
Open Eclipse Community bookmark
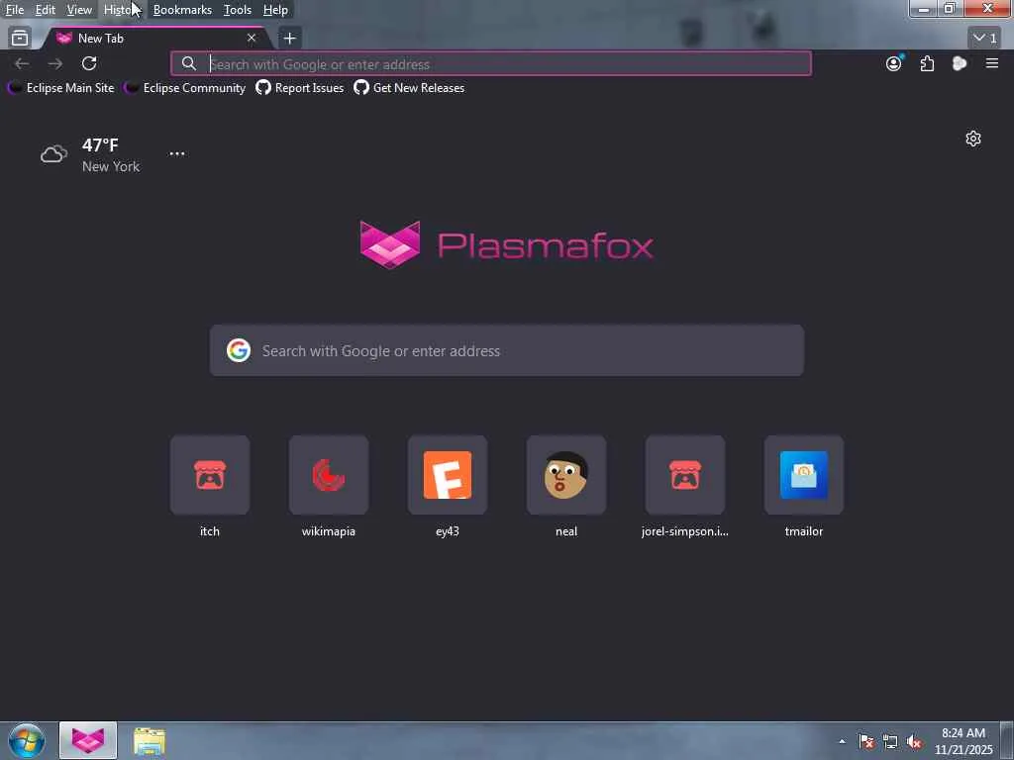185,88
